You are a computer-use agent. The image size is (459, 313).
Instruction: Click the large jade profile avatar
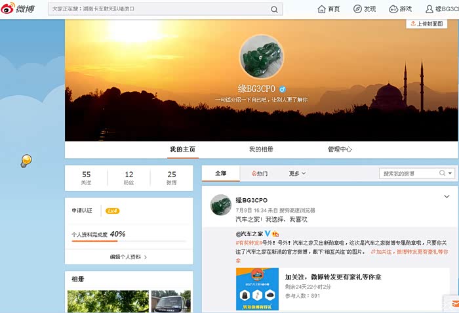pyautogui.click(x=262, y=56)
